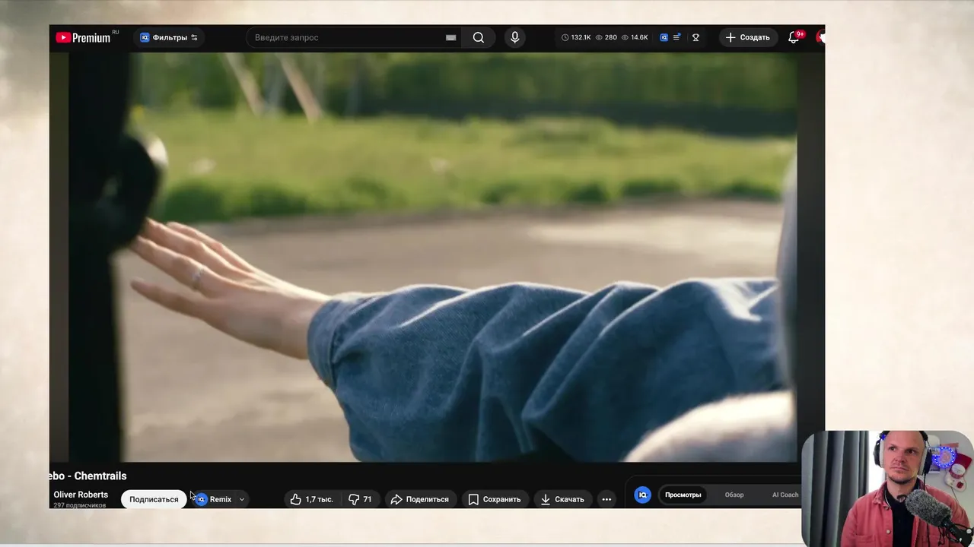
Task: Subscribe with the Подписаться button
Action: (x=154, y=499)
